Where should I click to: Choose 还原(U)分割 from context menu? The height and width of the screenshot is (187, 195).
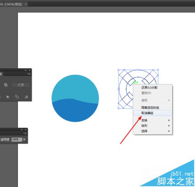152,87
